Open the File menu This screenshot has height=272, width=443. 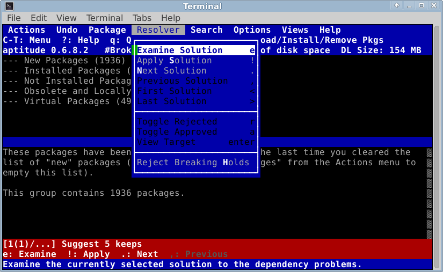[x=14, y=18]
